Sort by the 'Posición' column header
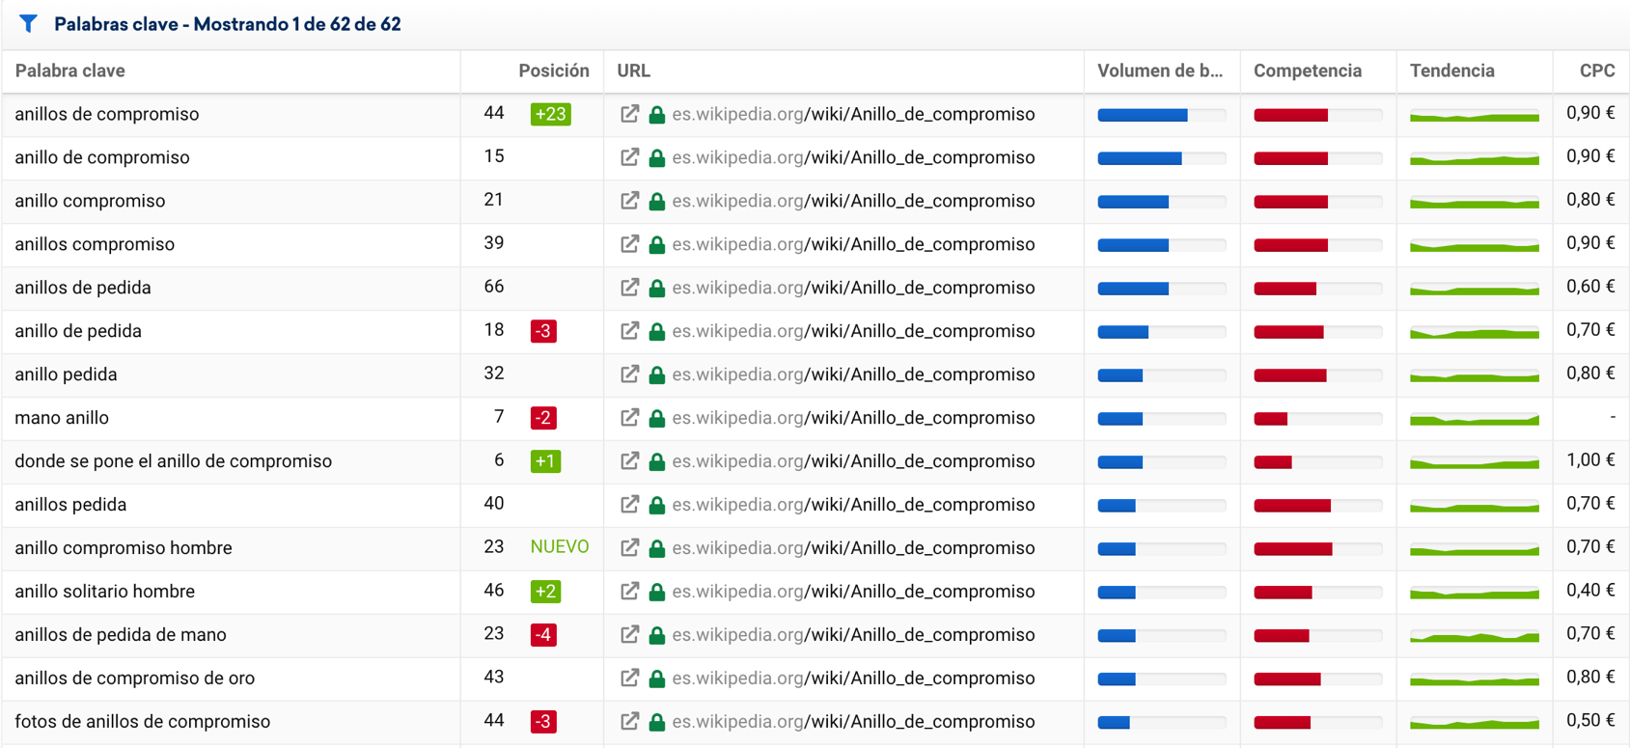Image resolution: width=1630 pixels, height=748 pixels. 554,70
